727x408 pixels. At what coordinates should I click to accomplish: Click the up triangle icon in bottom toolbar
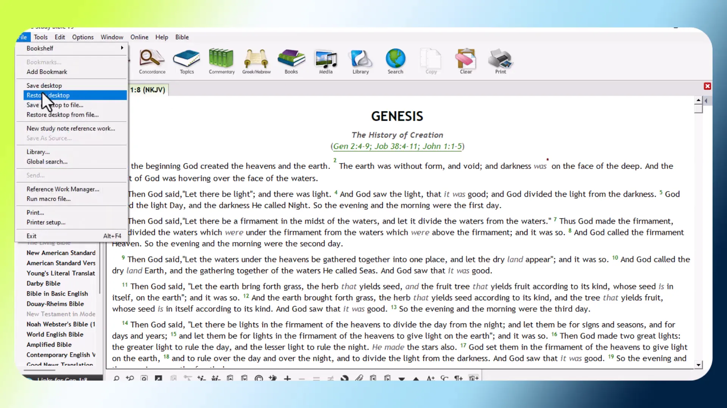[416, 378]
